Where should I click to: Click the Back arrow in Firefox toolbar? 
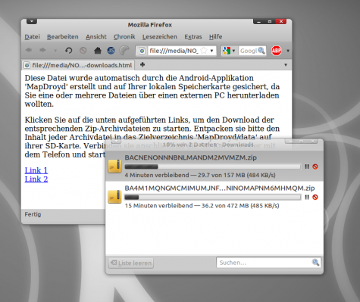(29, 51)
